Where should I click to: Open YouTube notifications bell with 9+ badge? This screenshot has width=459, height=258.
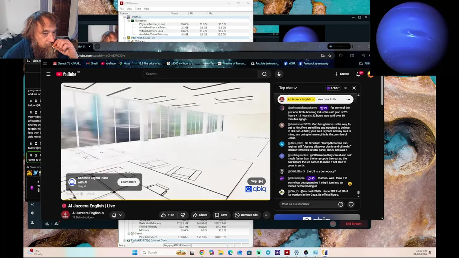[358, 74]
